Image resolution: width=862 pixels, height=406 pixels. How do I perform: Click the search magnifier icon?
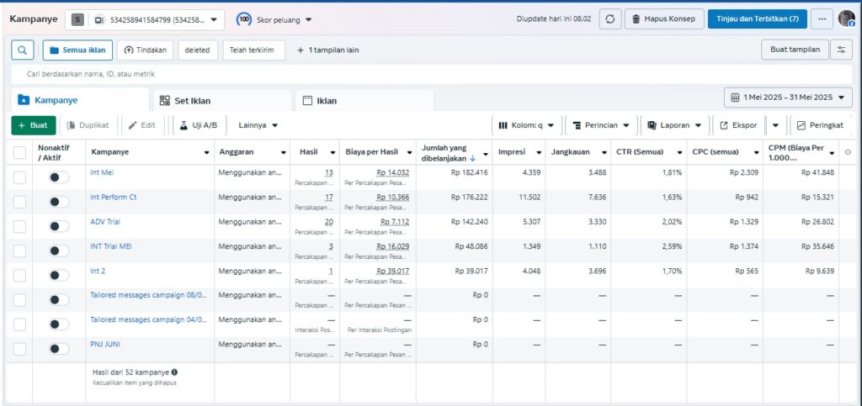click(23, 50)
